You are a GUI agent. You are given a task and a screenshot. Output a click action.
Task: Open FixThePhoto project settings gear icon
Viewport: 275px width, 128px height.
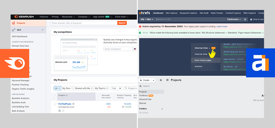click(x=60, y=111)
